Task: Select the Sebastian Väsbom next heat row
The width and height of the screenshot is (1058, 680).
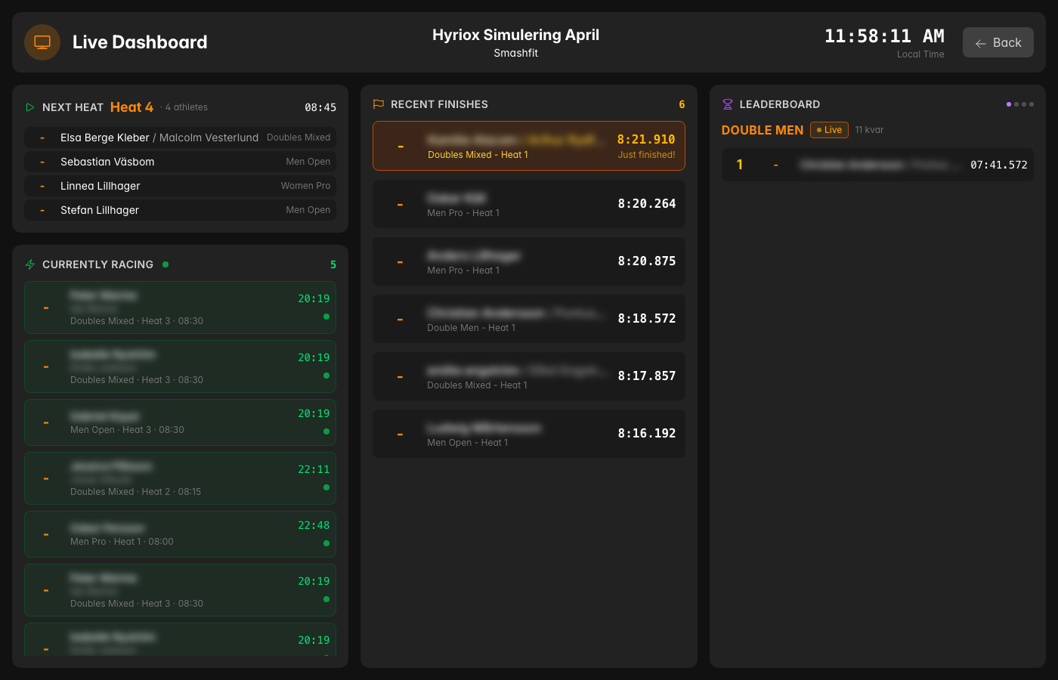Action: click(180, 162)
